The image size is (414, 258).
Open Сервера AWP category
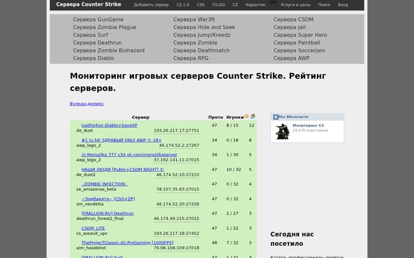tap(292, 58)
